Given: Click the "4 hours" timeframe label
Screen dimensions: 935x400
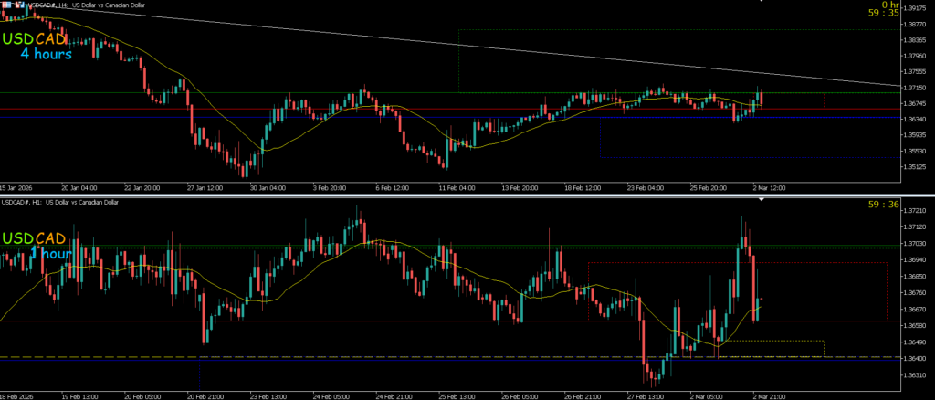Looking at the screenshot, I should point(46,54).
